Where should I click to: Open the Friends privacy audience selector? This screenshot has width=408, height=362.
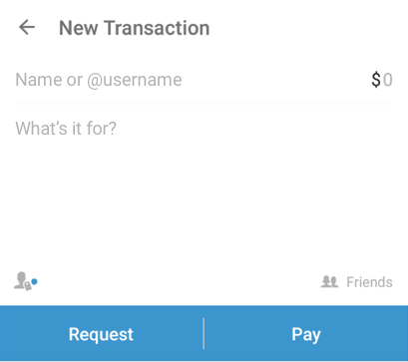356,282
